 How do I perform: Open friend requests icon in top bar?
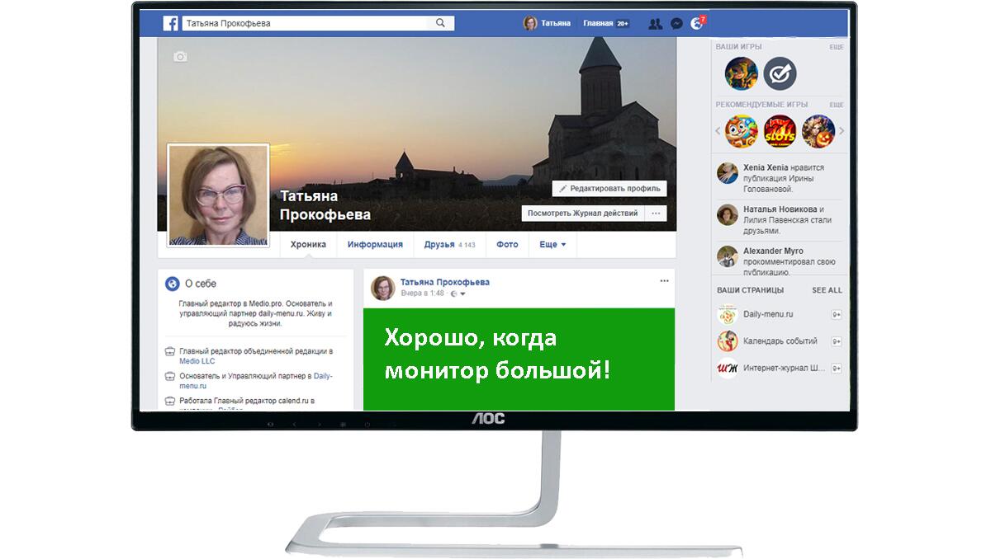(x=655, y=24)
